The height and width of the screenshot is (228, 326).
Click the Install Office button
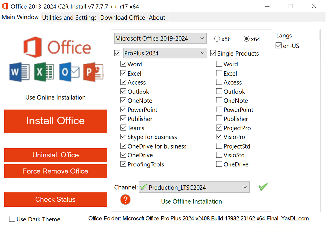click(x=55, y=121)
